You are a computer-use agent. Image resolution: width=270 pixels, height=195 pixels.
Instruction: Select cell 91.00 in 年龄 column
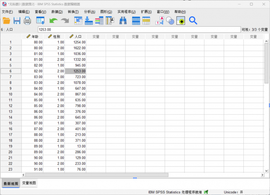coord(33,169)
